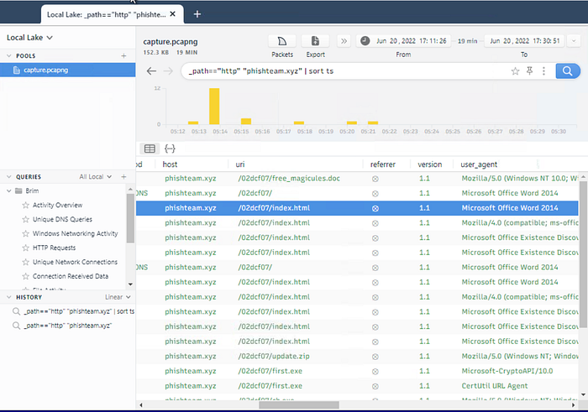
Task: Collapse the Brim folder
Action: (x=9, y=191)
